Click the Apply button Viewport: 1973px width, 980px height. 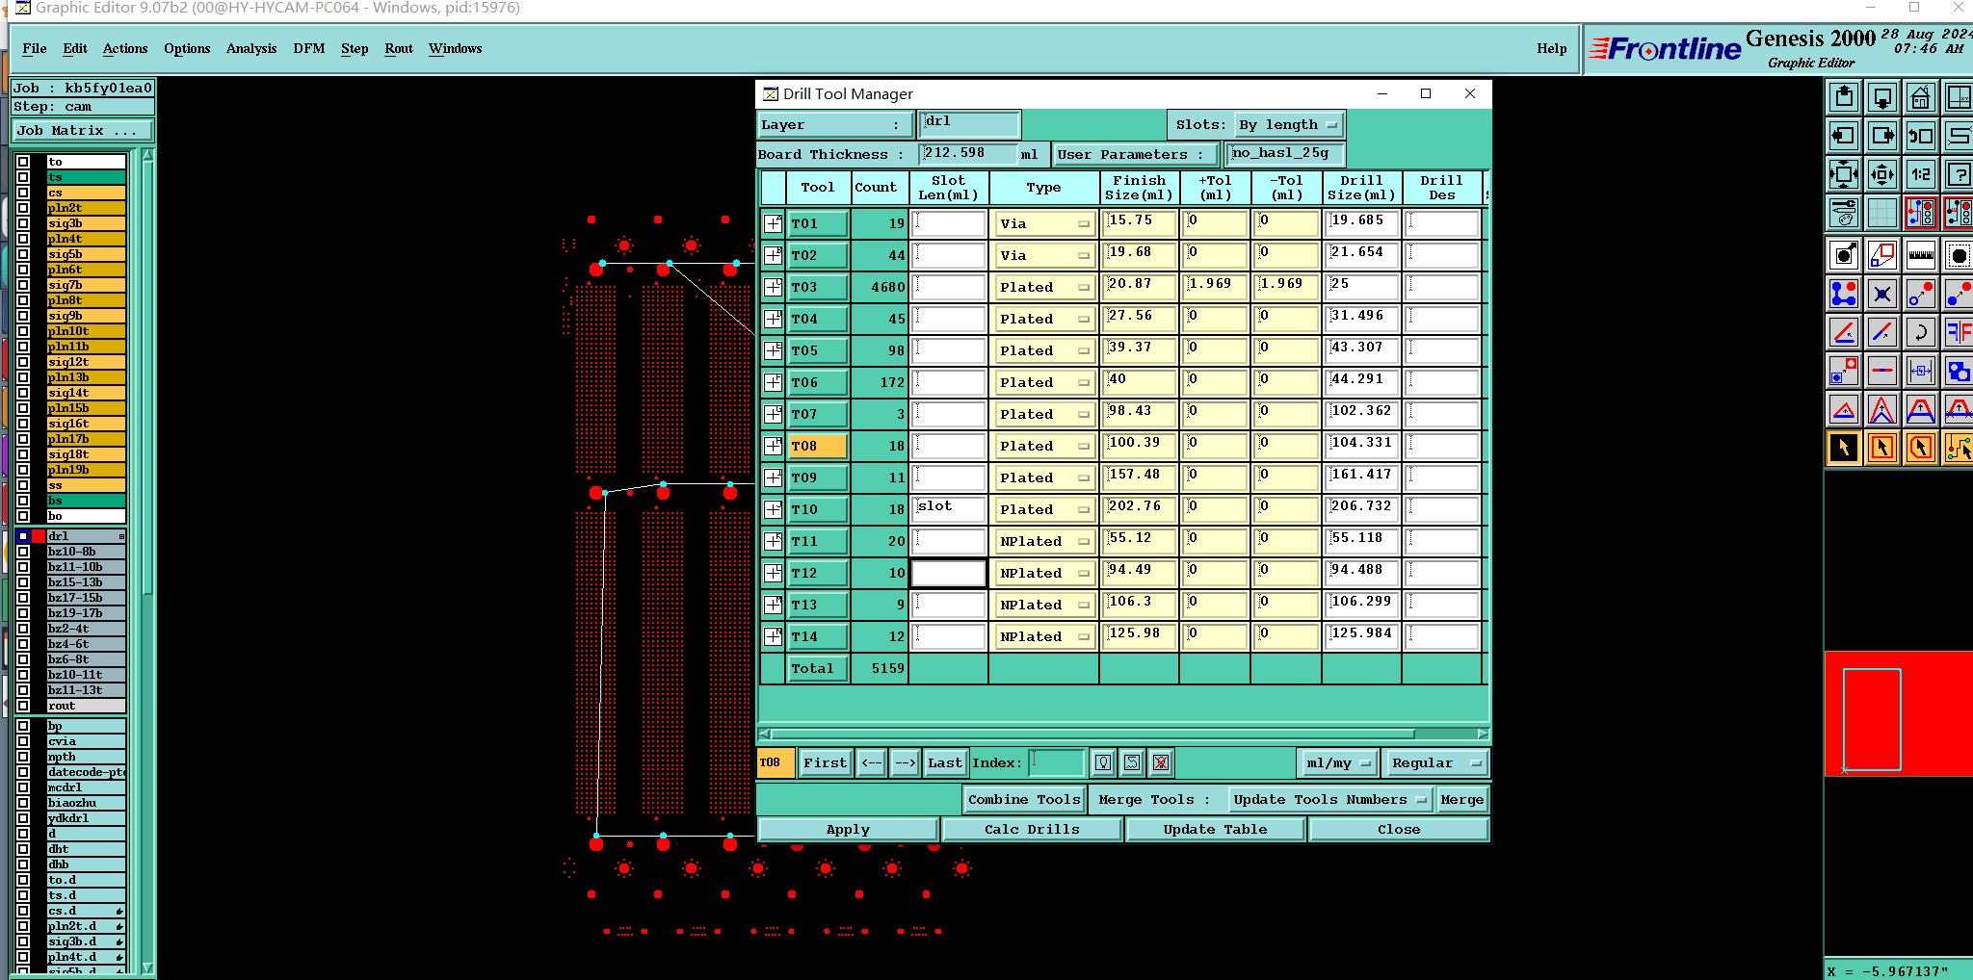click(848, 829)
